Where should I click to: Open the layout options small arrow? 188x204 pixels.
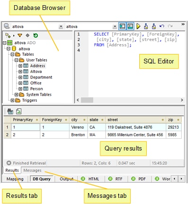[14, 35]
